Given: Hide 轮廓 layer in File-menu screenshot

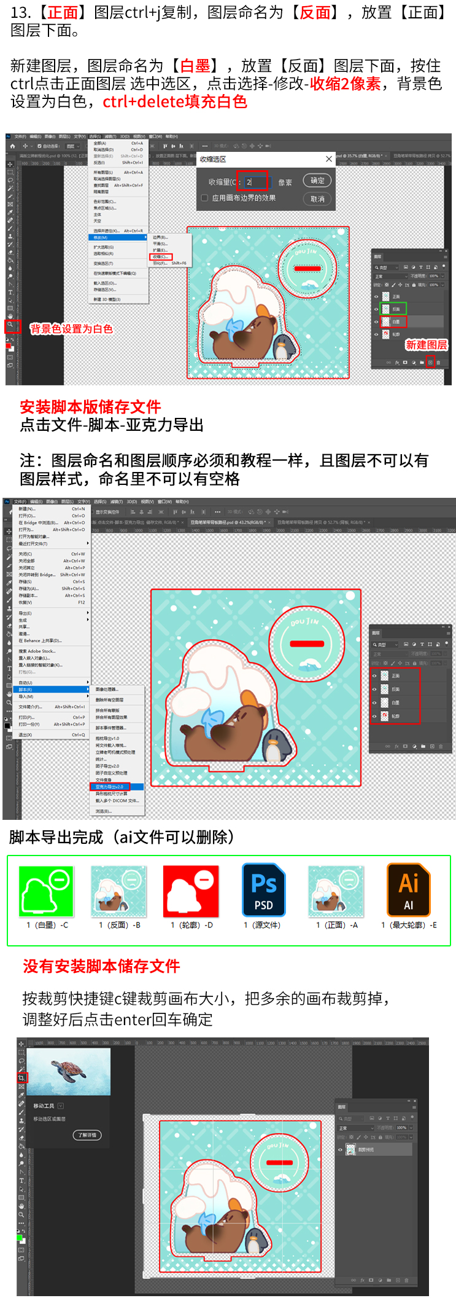Looking at the screenshot, I should click(375, 716).
